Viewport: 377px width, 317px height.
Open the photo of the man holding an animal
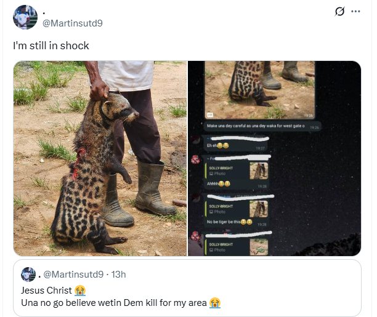[x=100, y=158]
